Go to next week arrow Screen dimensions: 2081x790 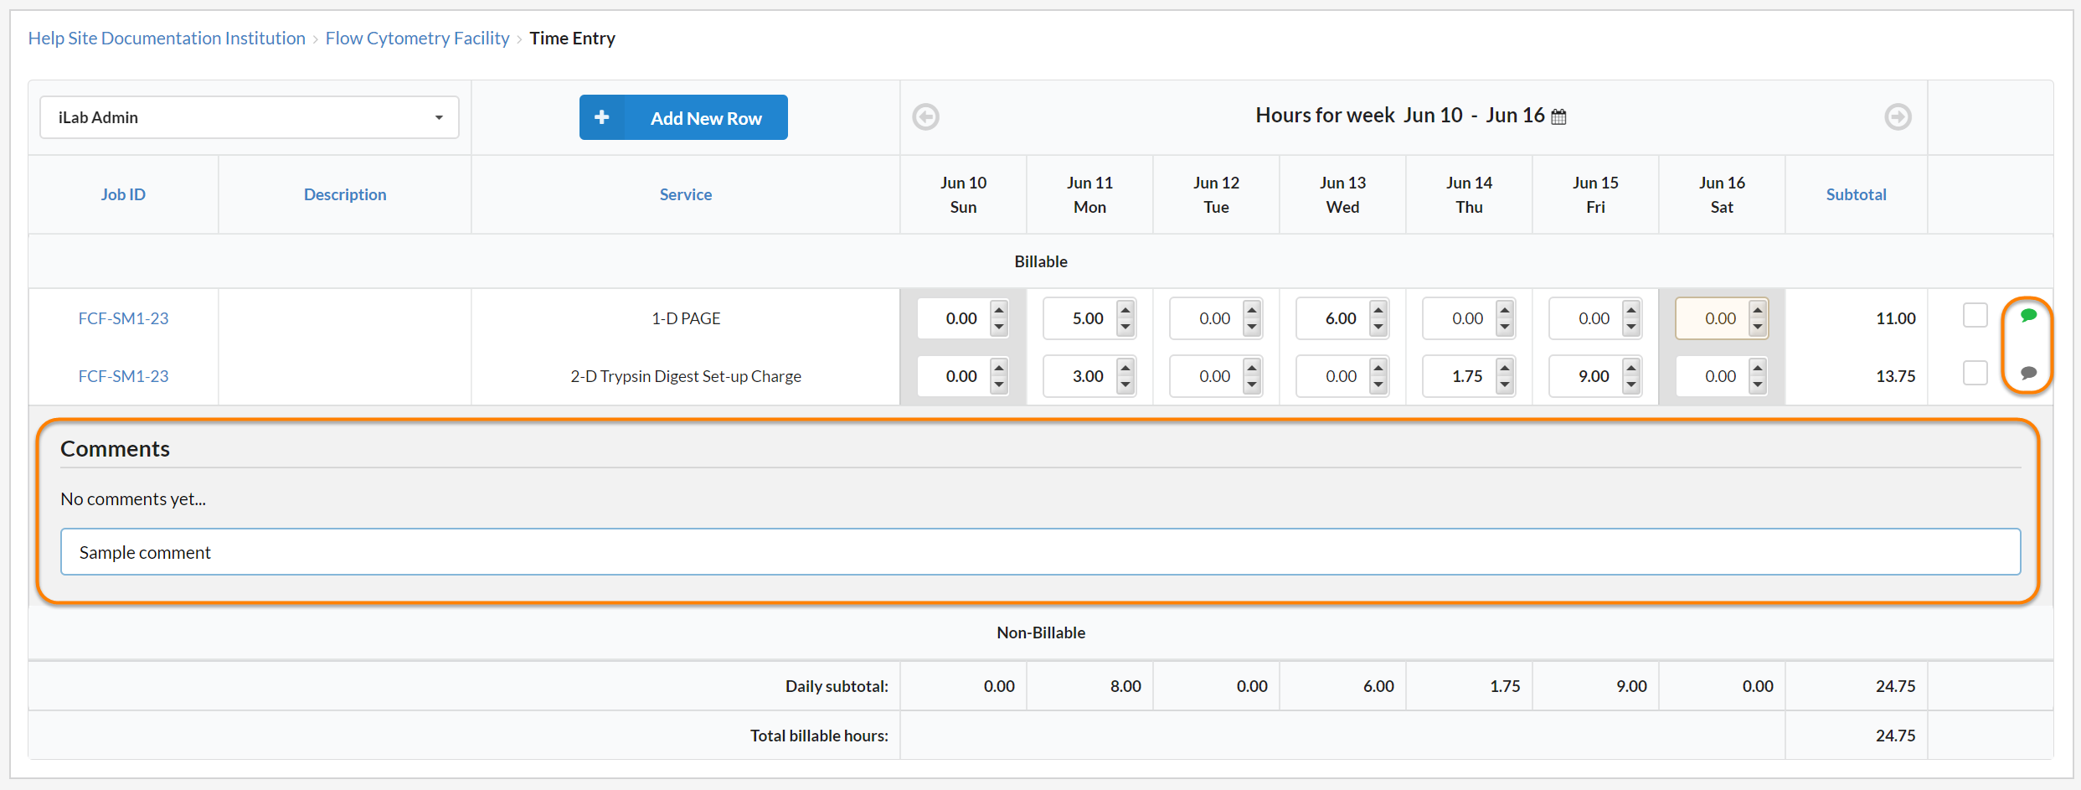1898,116
